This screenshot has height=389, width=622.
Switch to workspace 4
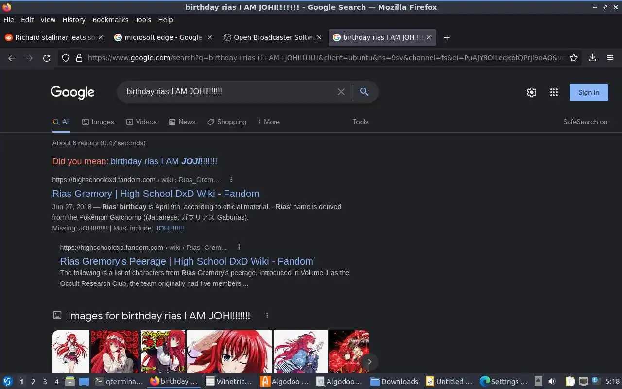[x=57, y=382]
